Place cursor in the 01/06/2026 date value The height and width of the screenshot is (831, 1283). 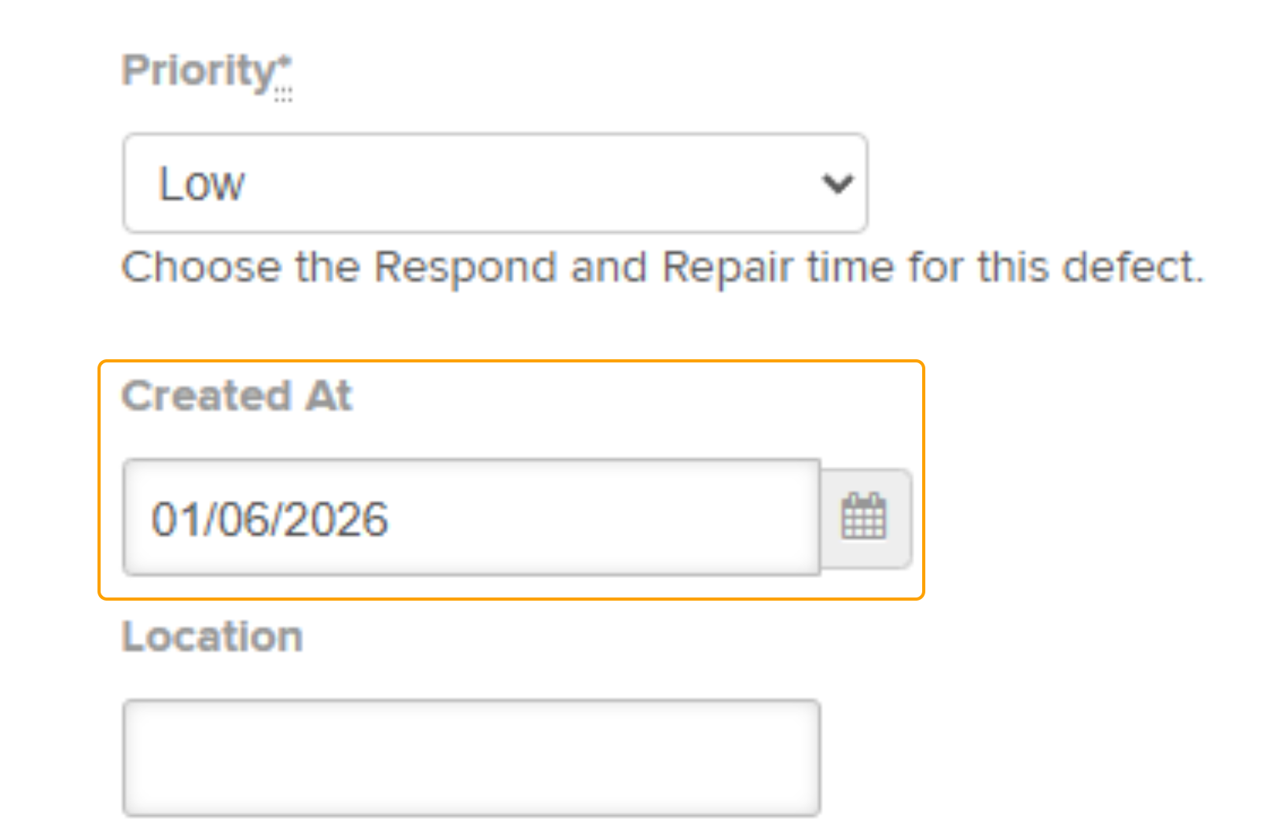point(270,519)
